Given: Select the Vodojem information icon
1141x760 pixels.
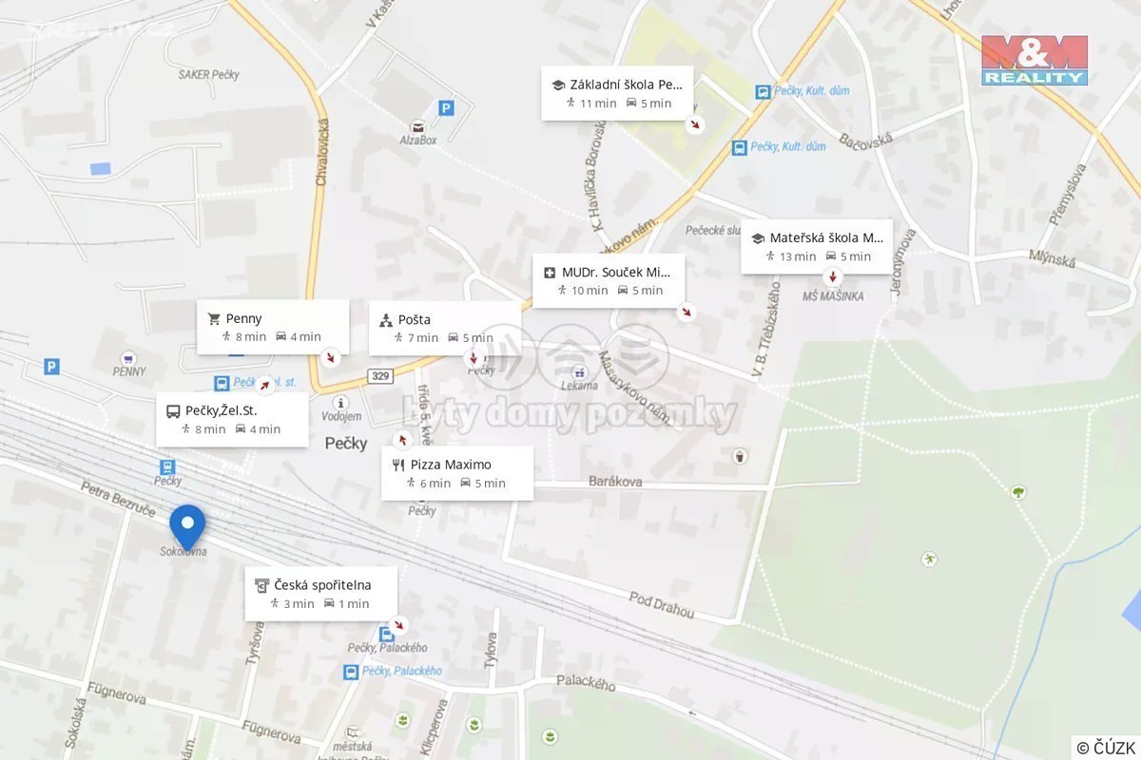Looking at the screenshot, I should tap(341, 403).
